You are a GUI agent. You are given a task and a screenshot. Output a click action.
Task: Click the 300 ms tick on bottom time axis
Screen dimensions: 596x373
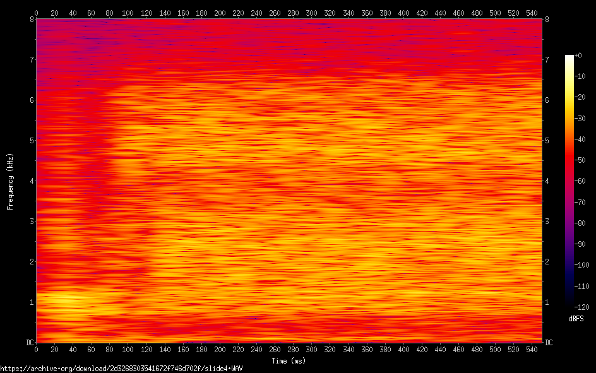point(311,349)
